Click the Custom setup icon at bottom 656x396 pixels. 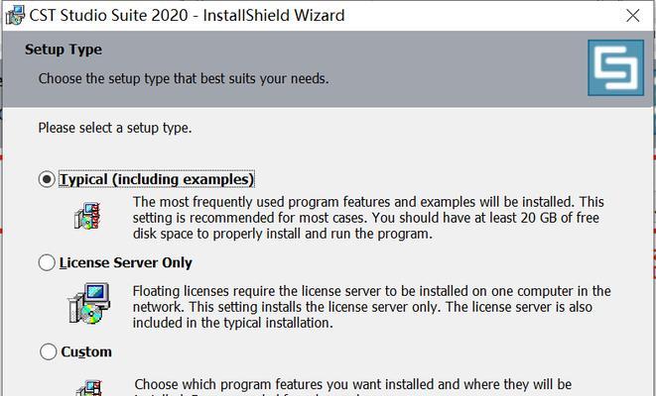88,388
